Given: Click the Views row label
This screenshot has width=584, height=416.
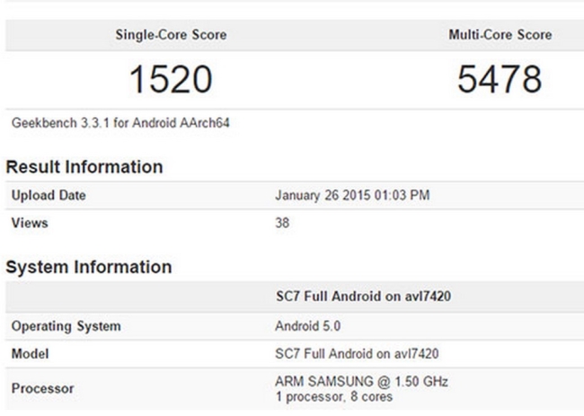Looking at the screenshot, I should coord(29,223).
